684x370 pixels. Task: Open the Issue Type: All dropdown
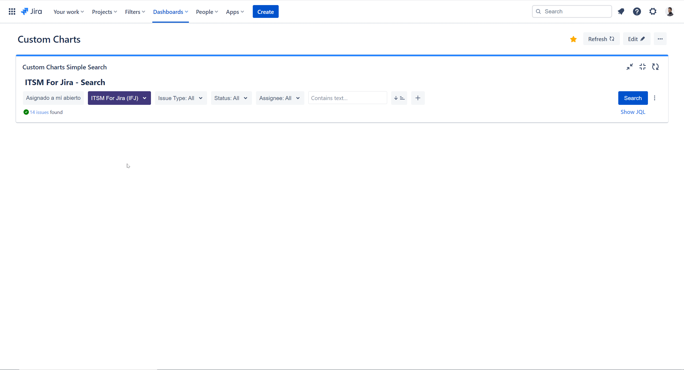[x=181, y=98]
